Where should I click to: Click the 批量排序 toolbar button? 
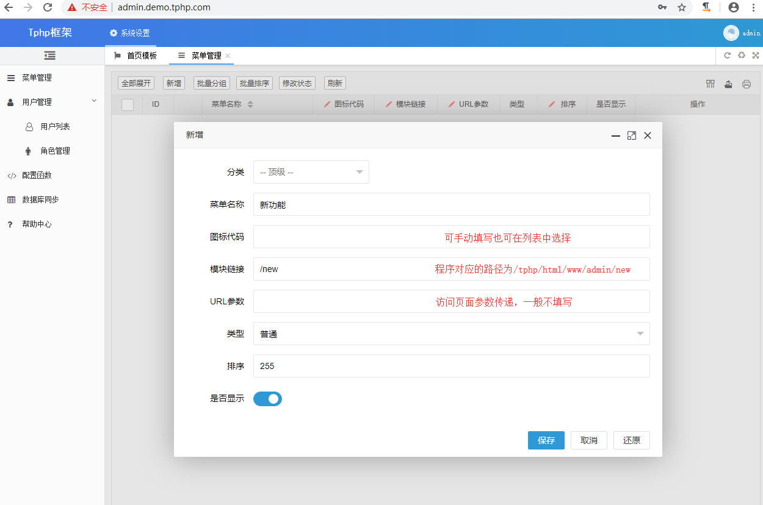click(254, 84)
